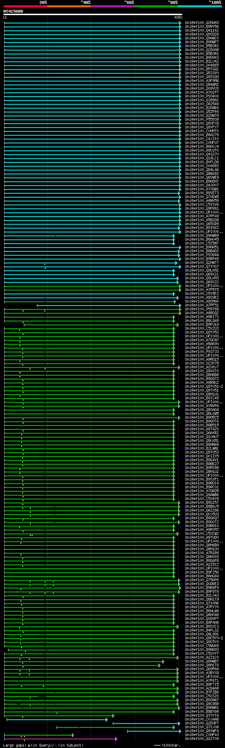Click the UniRef100_C0HHT0 label
Viewport: 225px width, 748px height.
[202, 131]
